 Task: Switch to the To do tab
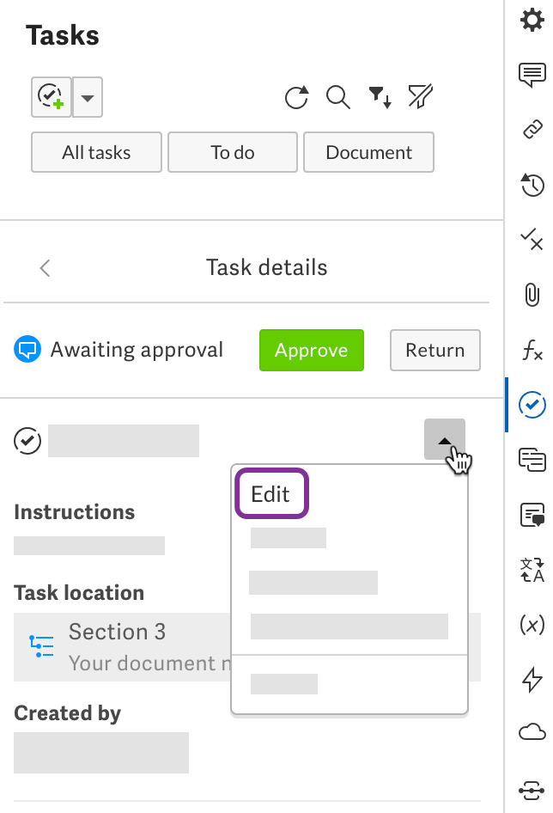pyautogui.click(x=233, y=152)
